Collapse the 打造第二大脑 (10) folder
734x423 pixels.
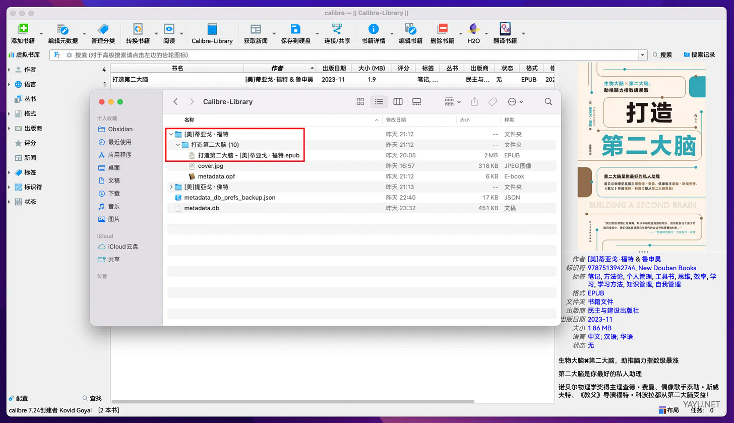tap(178, 145)
